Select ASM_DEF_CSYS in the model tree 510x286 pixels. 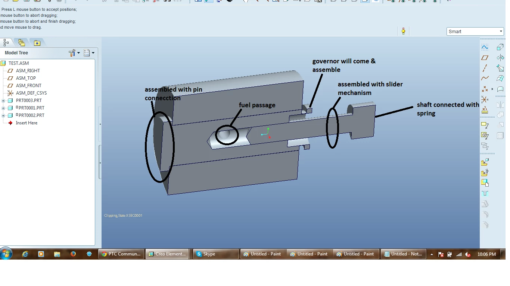[31, 93]
